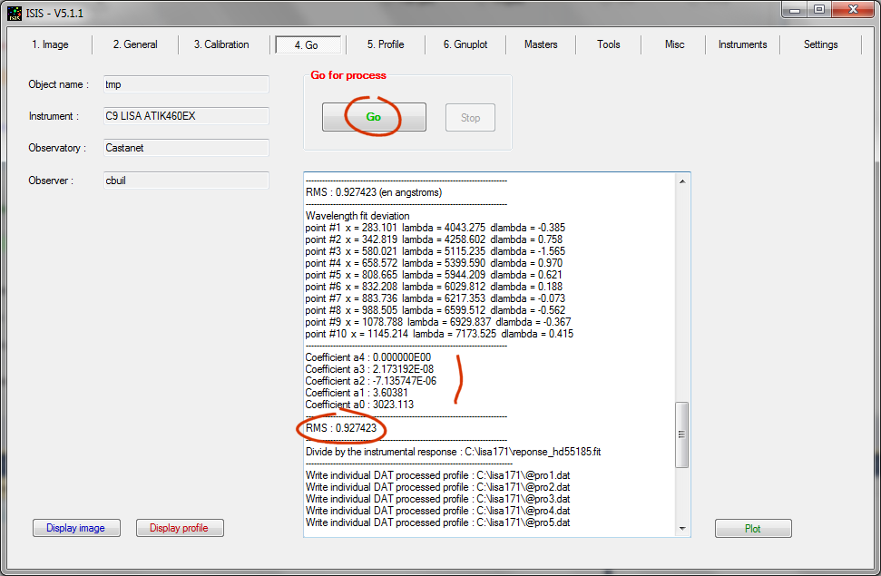Go to the Settings tab
Image resolution: width=881 pixels, height=576 pixels.
pos(820,44)
